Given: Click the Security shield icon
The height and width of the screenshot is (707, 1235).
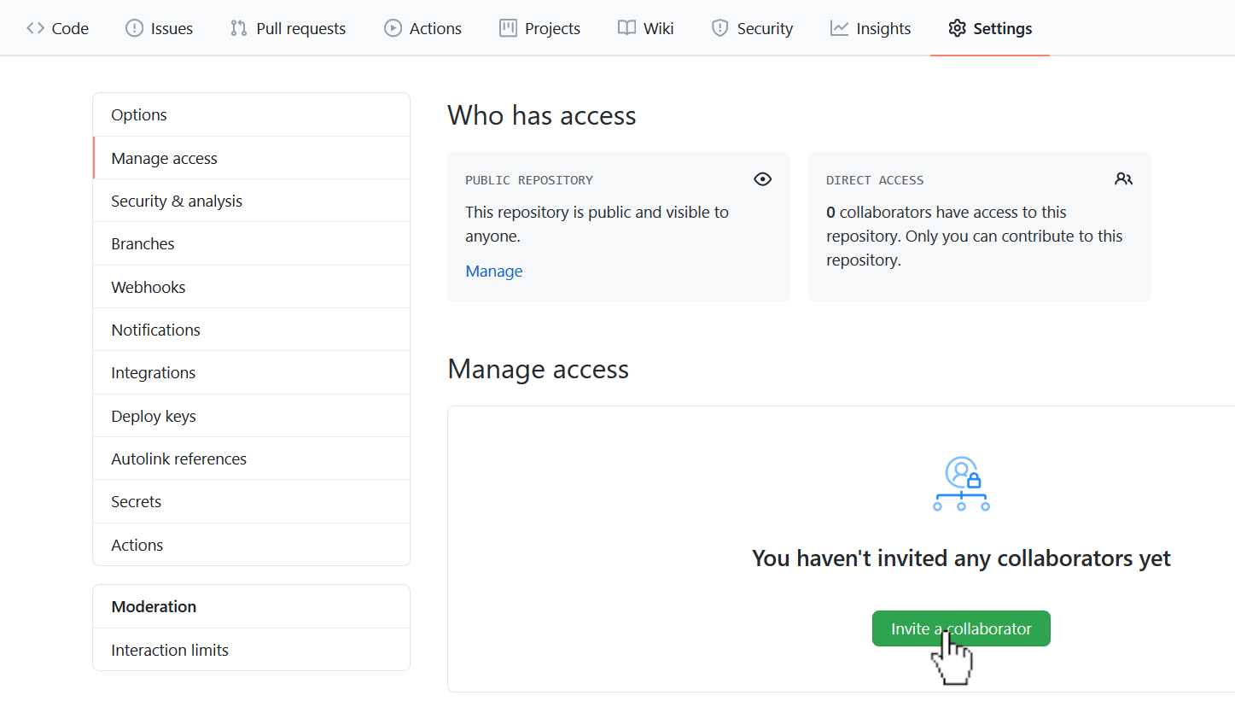Looking at the screenshot, I should 719,28.
